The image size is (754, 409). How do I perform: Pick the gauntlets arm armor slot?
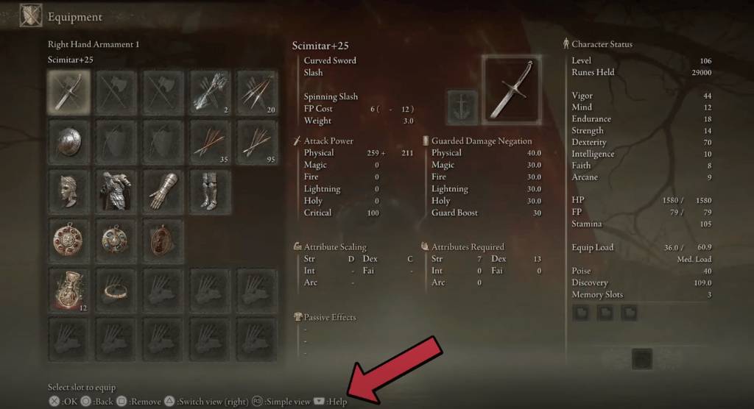pos(163,191)
